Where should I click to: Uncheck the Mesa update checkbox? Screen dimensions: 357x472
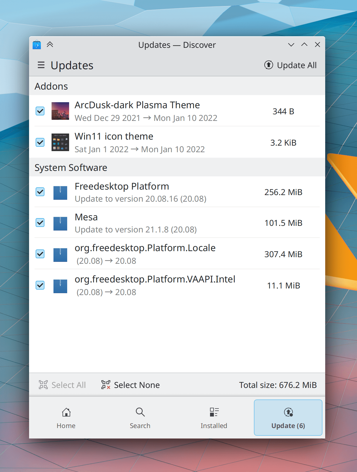tap(40, 223)
